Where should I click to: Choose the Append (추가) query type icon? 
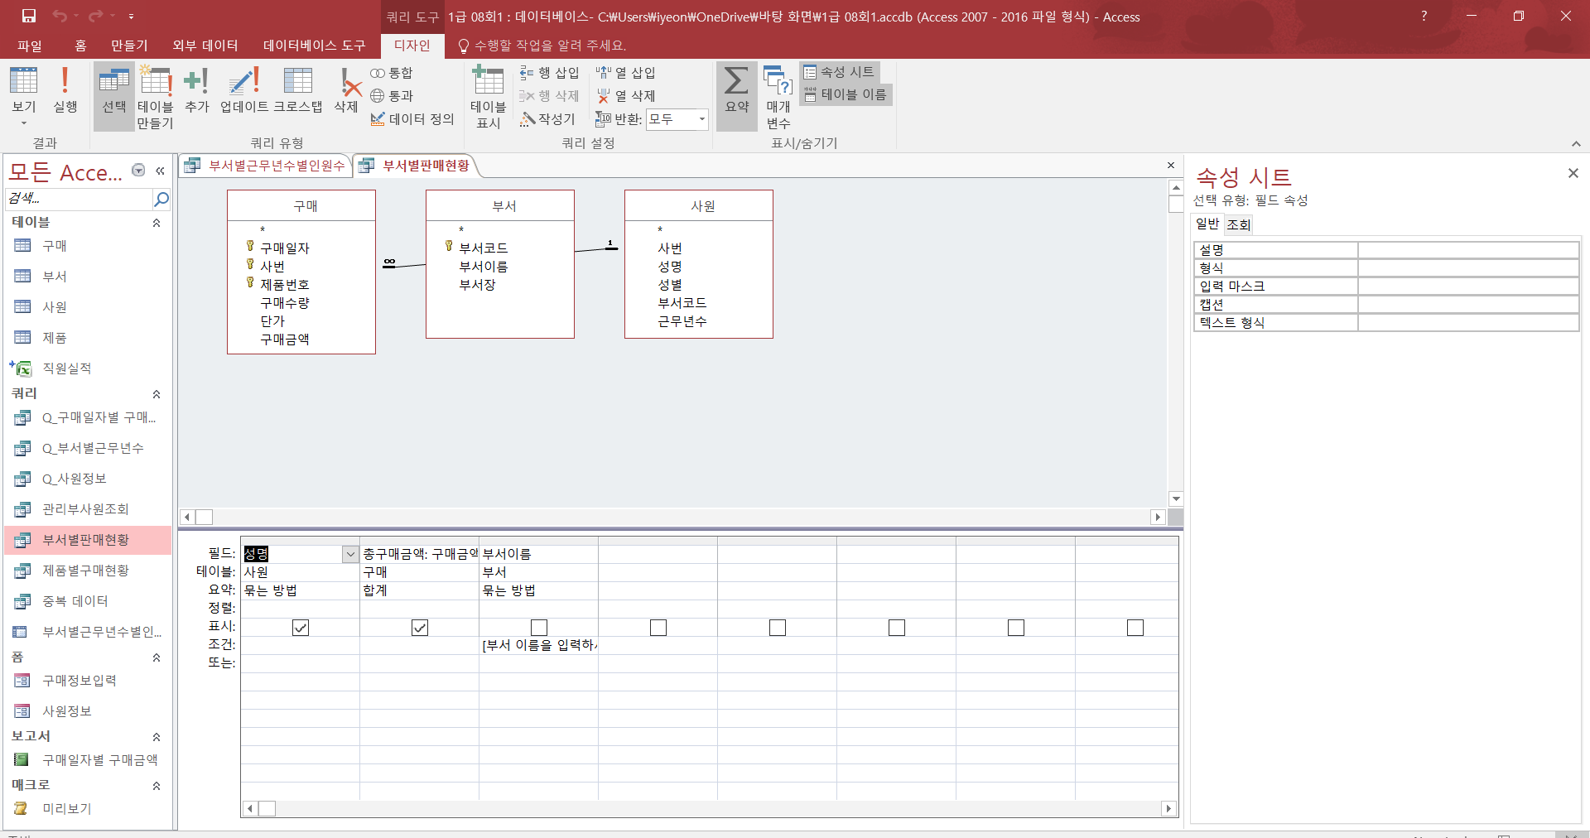coord(196,89)
